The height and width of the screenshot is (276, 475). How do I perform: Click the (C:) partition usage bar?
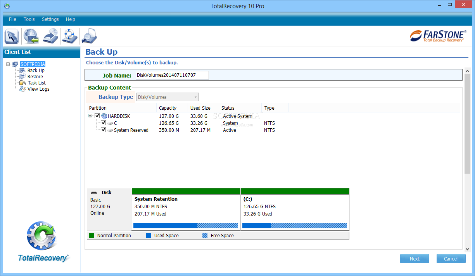click(295, 226)
